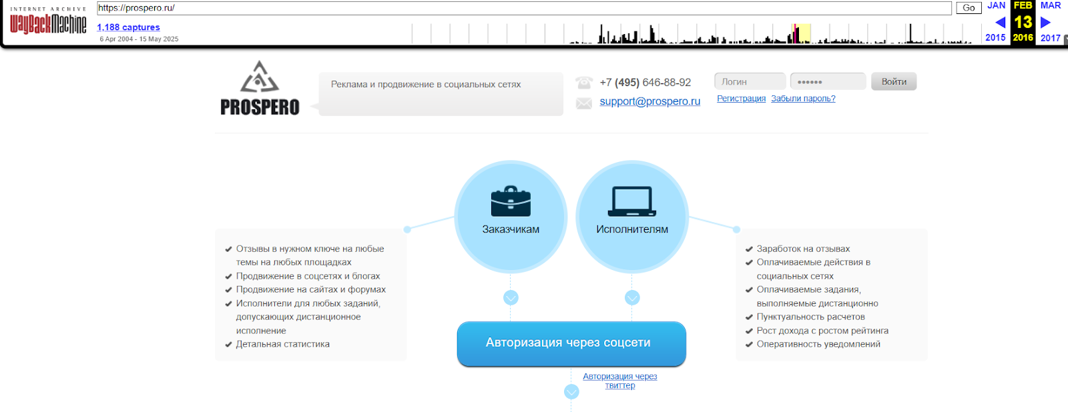
Task: Expand the chevron below Авторизация через соцсети
Action: click(x=571, y=392)
